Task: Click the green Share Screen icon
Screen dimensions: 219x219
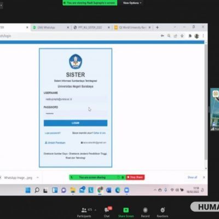Action: [x=126, y=210]
